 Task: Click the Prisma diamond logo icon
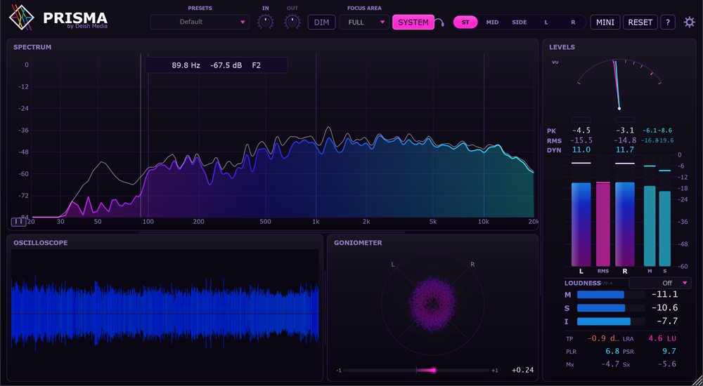click(x=22, y=18)
